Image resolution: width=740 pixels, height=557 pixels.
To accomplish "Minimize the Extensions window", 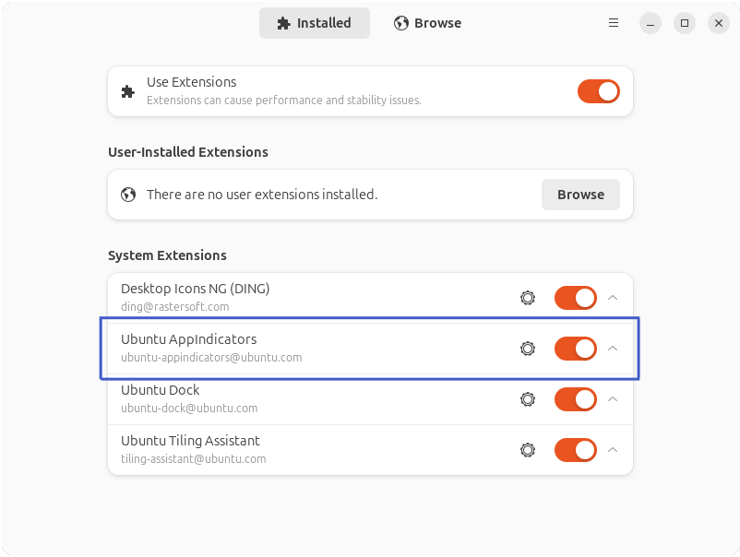I will 650,23.
